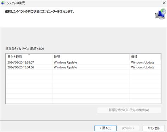Click the 次へ(N) button
The width and height of the screenshot is (167, 132).
click(128, 128)
